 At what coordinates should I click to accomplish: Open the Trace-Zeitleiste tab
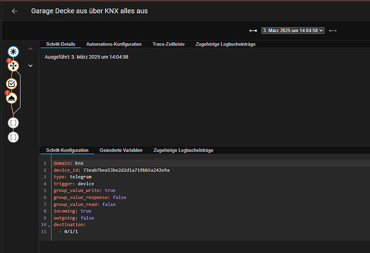[168, 44]
